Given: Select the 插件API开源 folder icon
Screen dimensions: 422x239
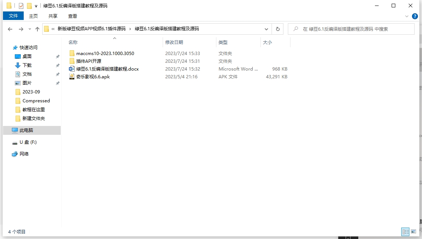Looking at the screenshot, I should point(72,61).
